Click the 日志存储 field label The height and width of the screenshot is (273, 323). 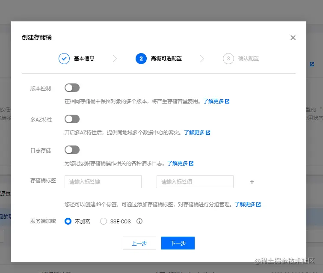click(41, 151)
